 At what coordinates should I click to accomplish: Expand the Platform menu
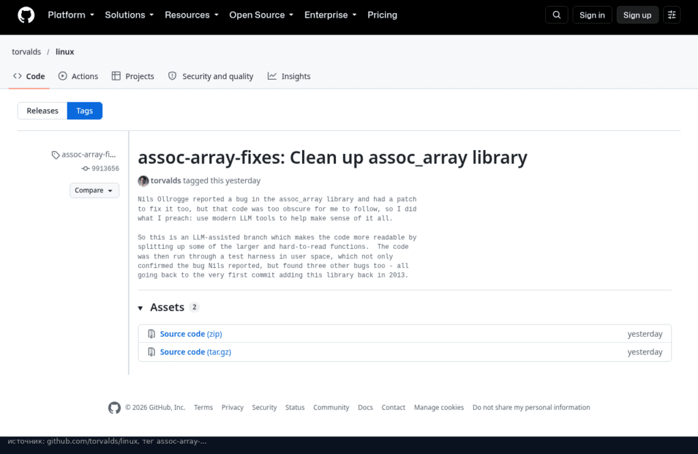click(71, 15)
